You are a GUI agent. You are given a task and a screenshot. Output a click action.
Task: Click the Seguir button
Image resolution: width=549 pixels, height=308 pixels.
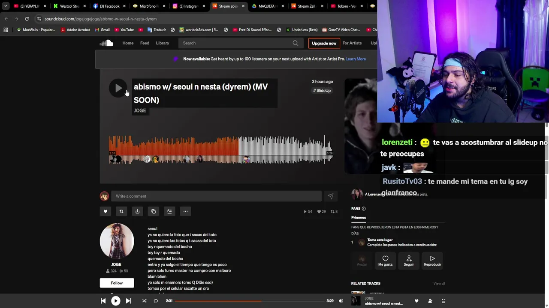(x=409, y=261)
